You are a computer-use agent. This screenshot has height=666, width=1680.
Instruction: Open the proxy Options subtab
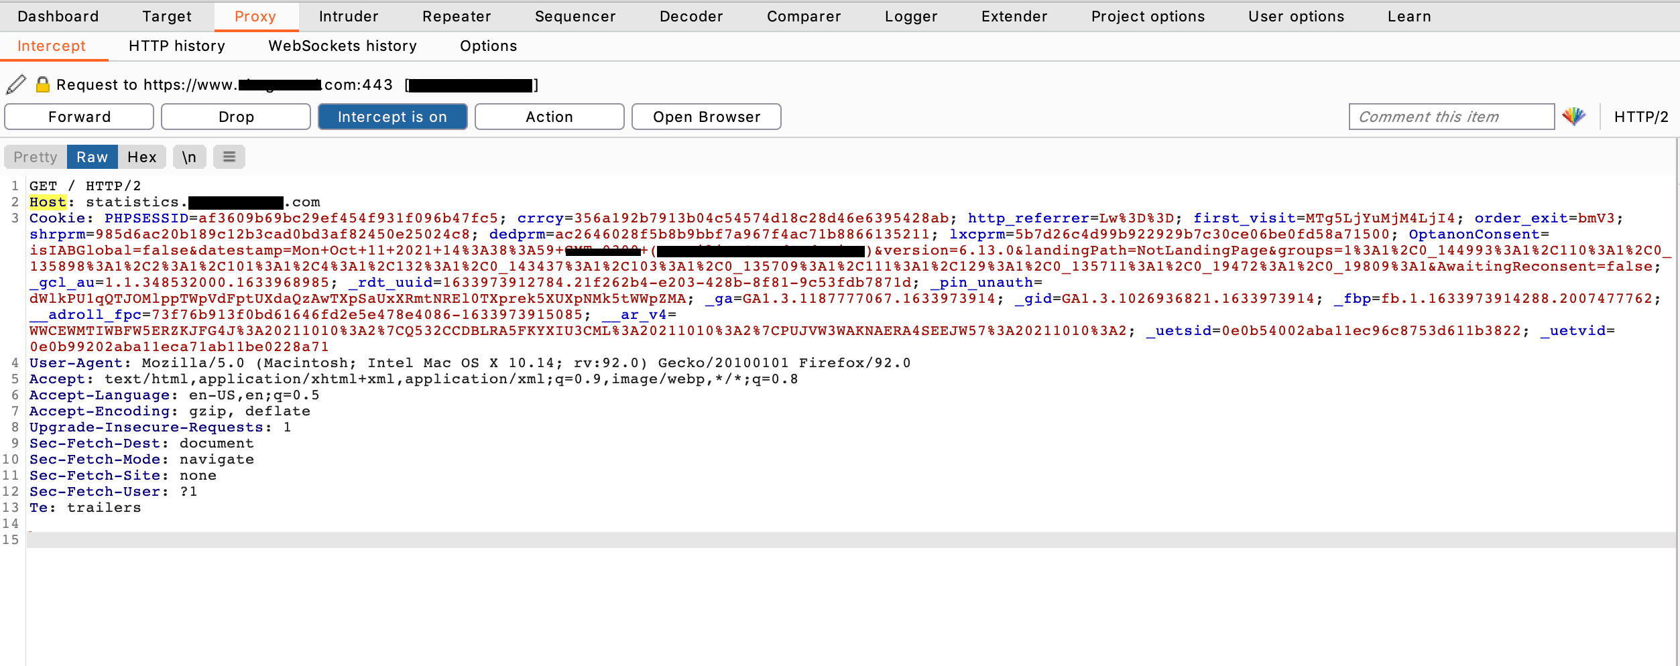(488, 46)
